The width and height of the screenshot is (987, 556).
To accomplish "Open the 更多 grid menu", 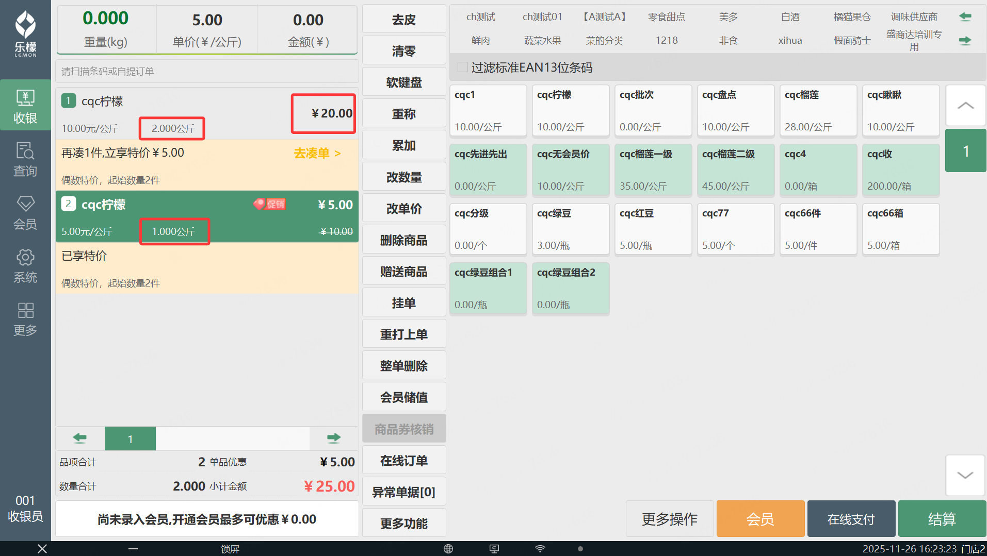I will tap(25, 318).
